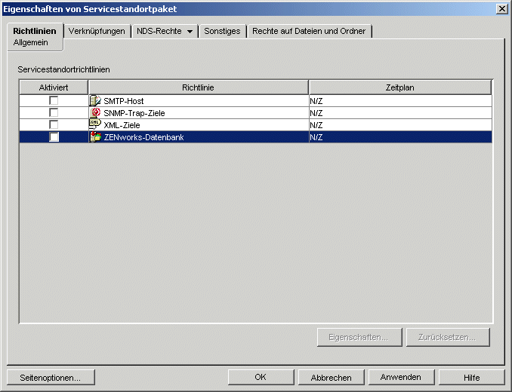This screenshot has width=512, height=392.
Task: Open the Hilfe help button
Action: pos(471,377)
